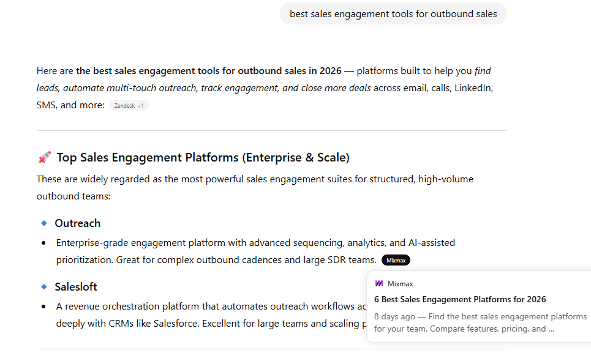Click the bullet point before the Salesloft description

point(43,307)
